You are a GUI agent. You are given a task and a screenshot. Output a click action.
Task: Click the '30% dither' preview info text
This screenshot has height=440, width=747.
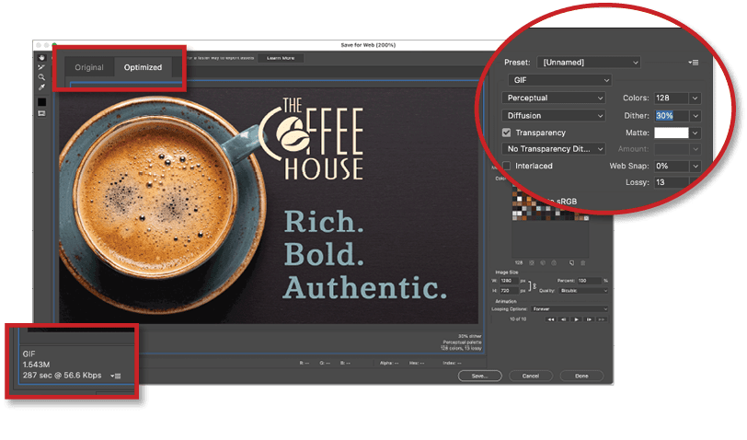(x=470, y=336)
